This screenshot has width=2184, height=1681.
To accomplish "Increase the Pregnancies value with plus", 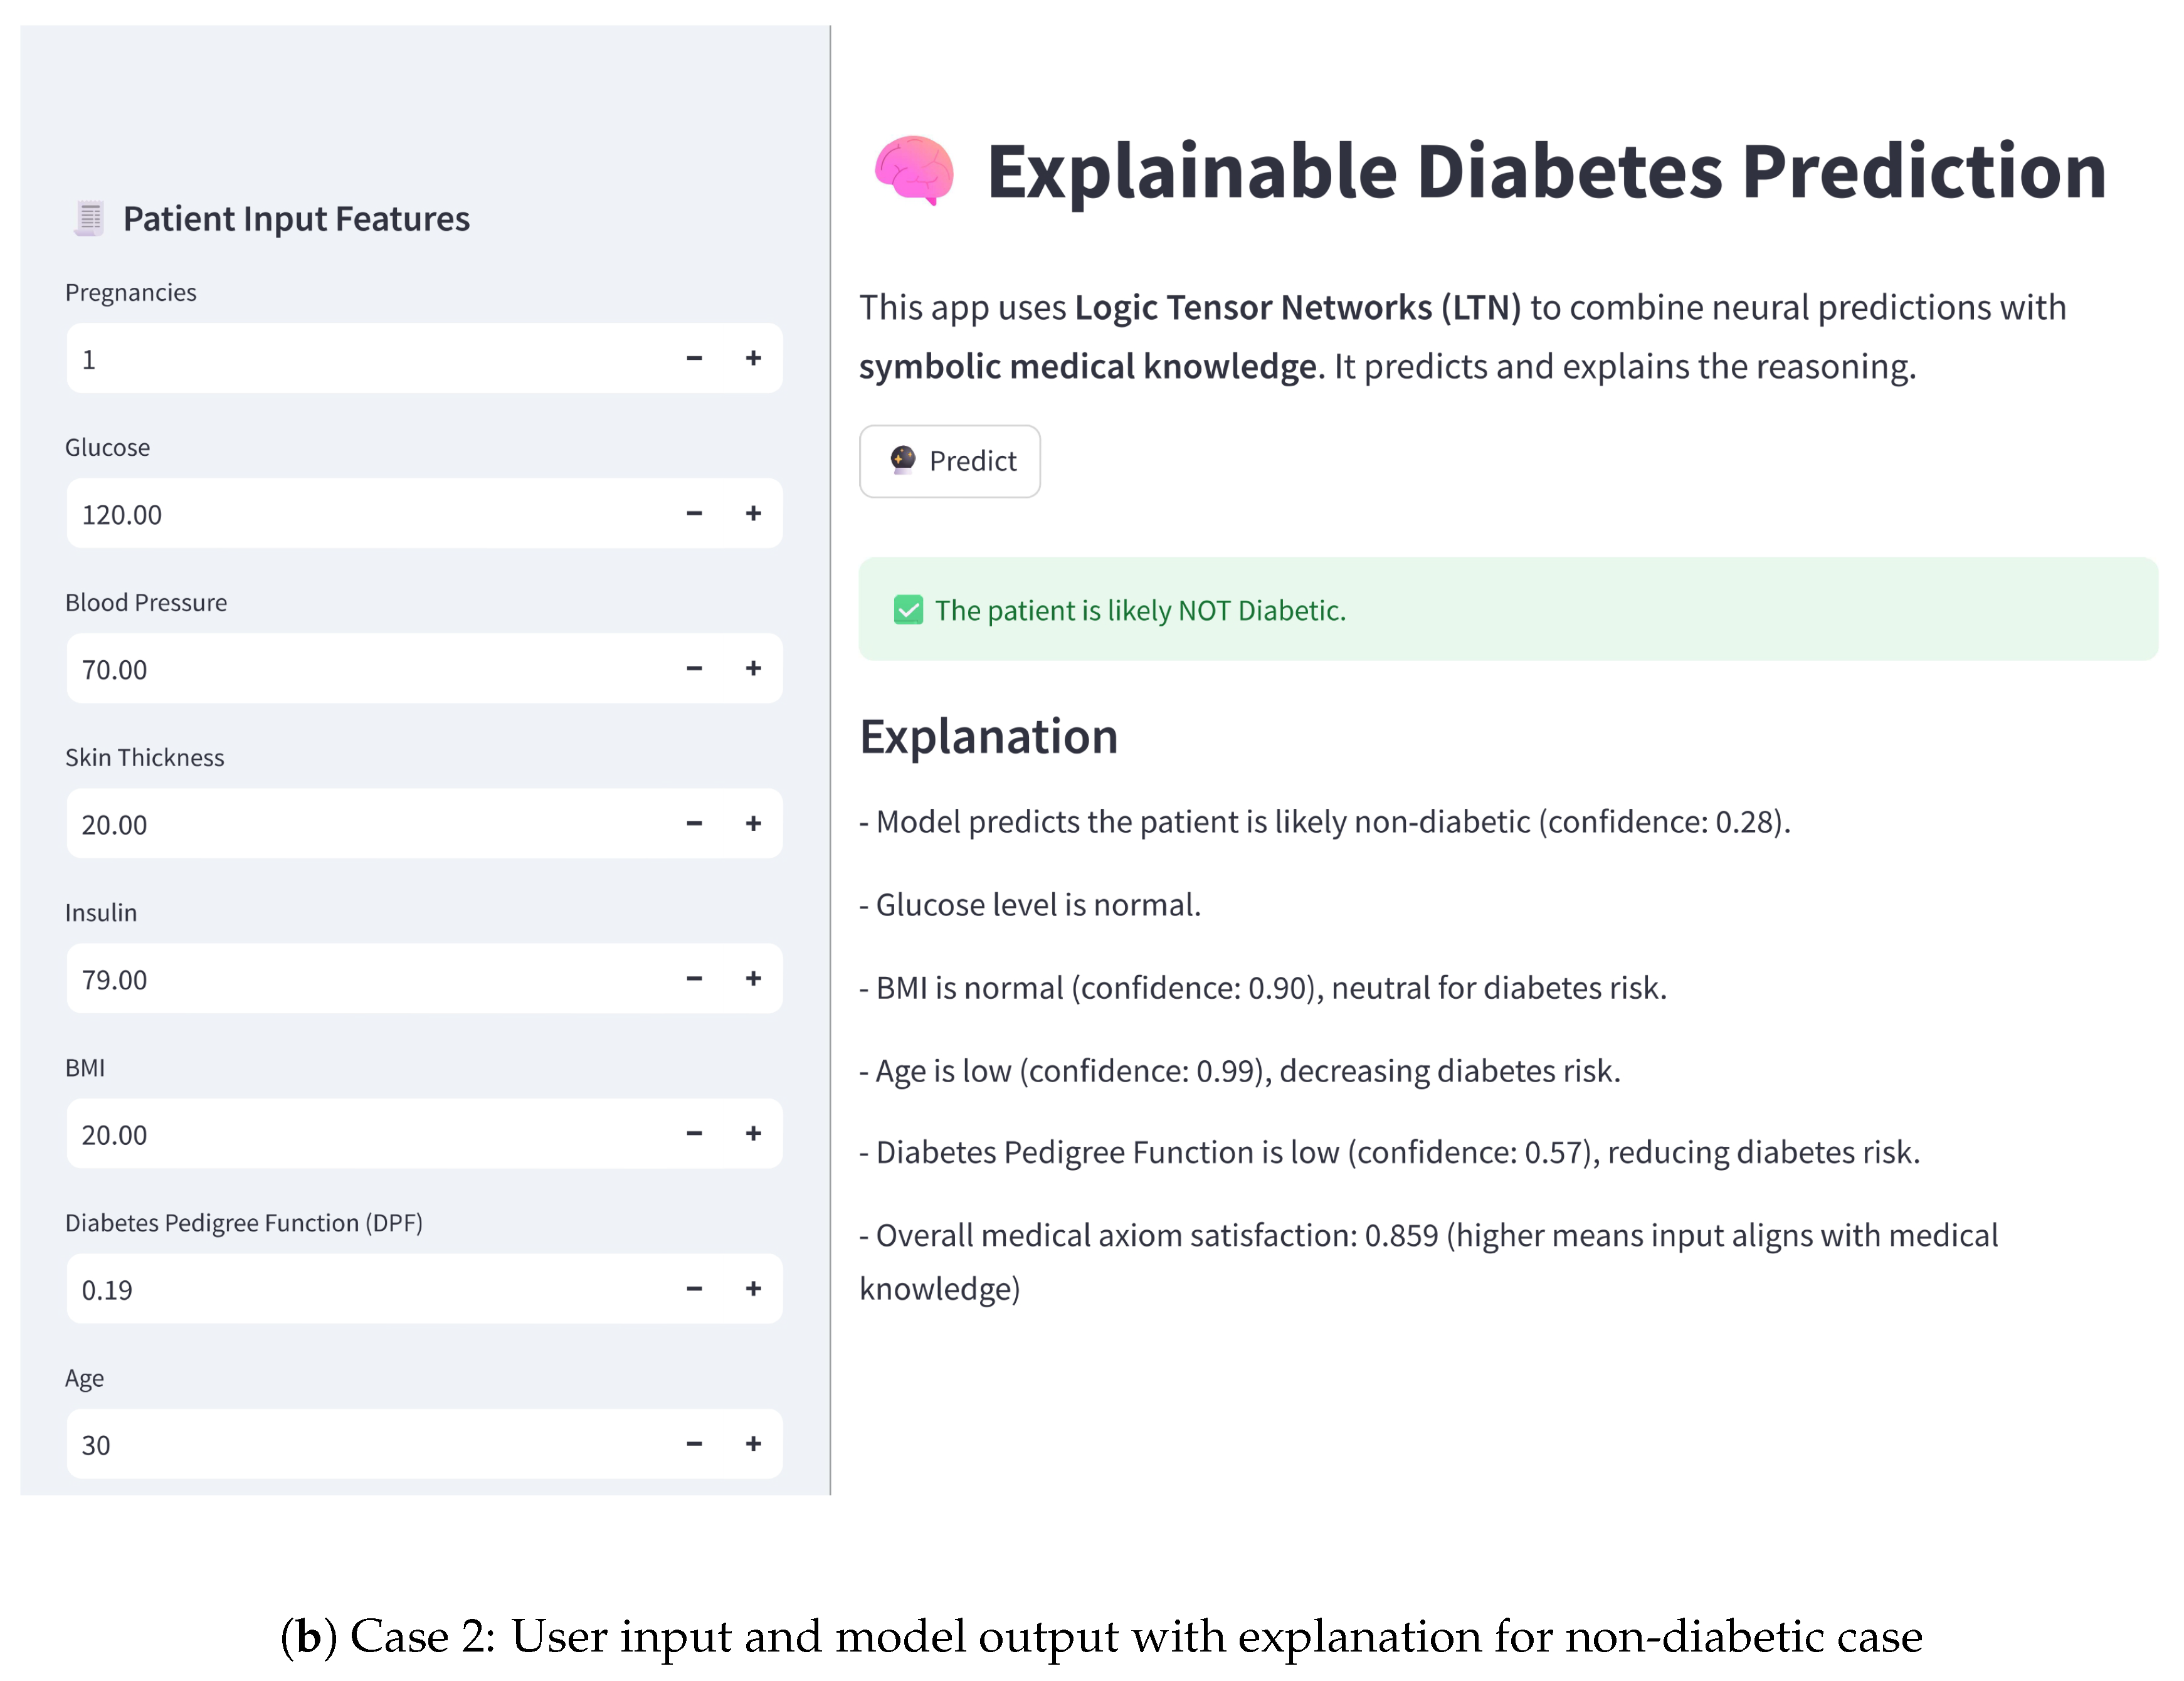I will 753,358.
